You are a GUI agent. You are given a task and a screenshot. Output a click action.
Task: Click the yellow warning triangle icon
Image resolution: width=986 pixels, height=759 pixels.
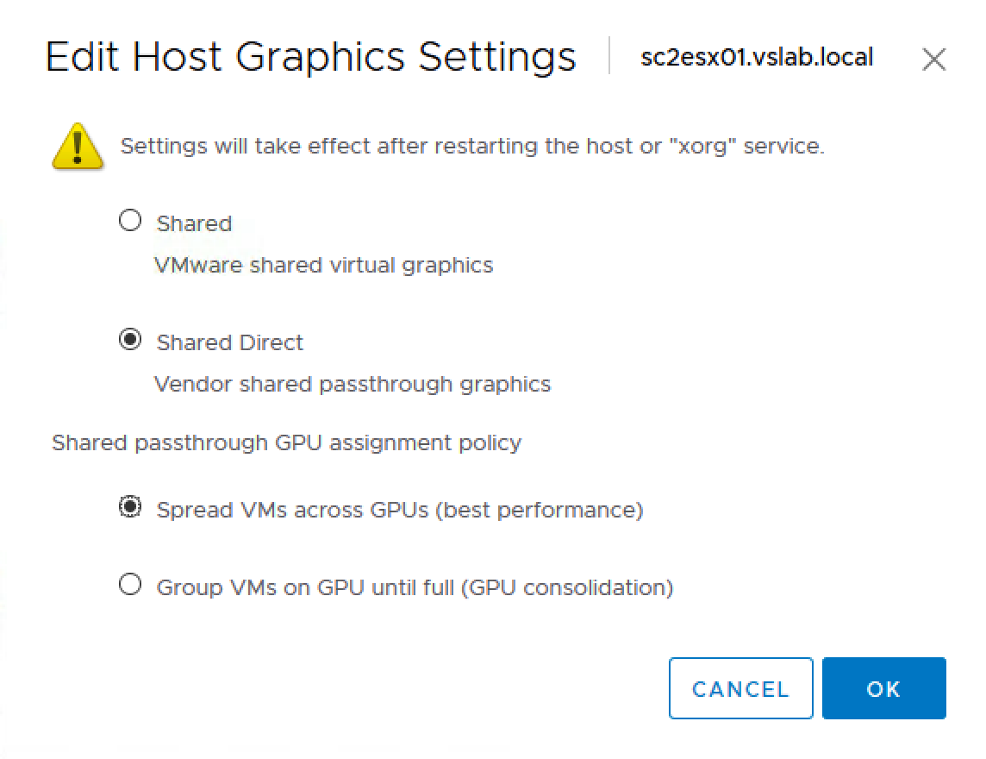click(x=77, y=146)
